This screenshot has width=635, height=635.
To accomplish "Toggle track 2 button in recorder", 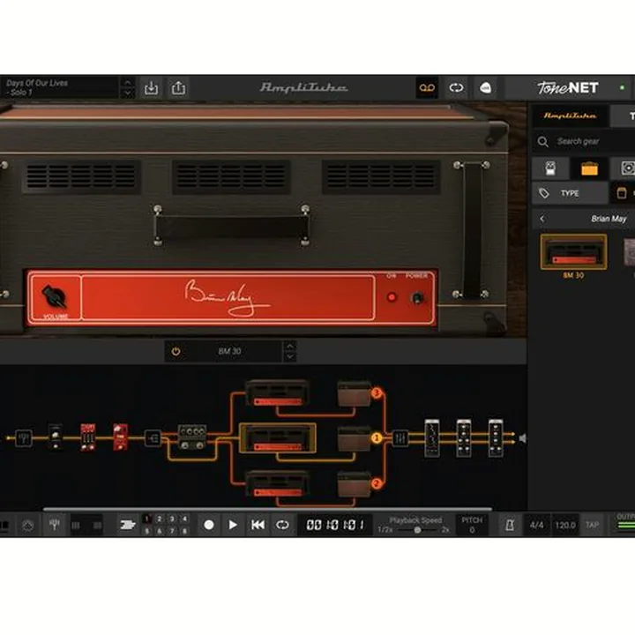I will 160,519.
